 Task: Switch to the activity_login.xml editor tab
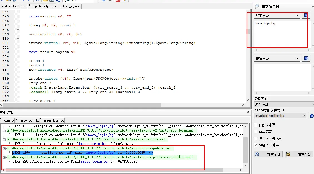71,6
